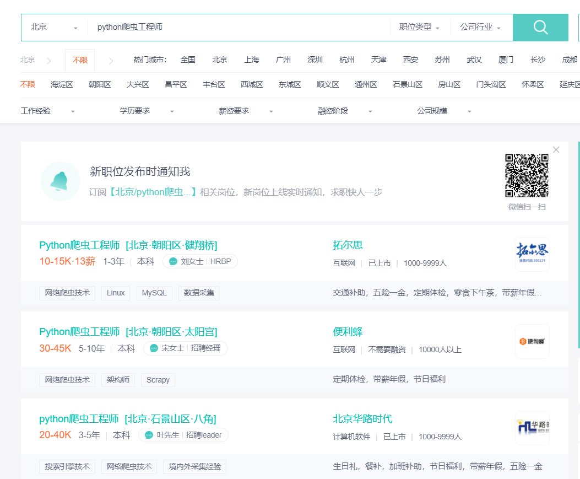This screenshot has height=479, width=580.
Task: Click the green bell notification icon
Action: pyautogui.click(x=60, y=181)
